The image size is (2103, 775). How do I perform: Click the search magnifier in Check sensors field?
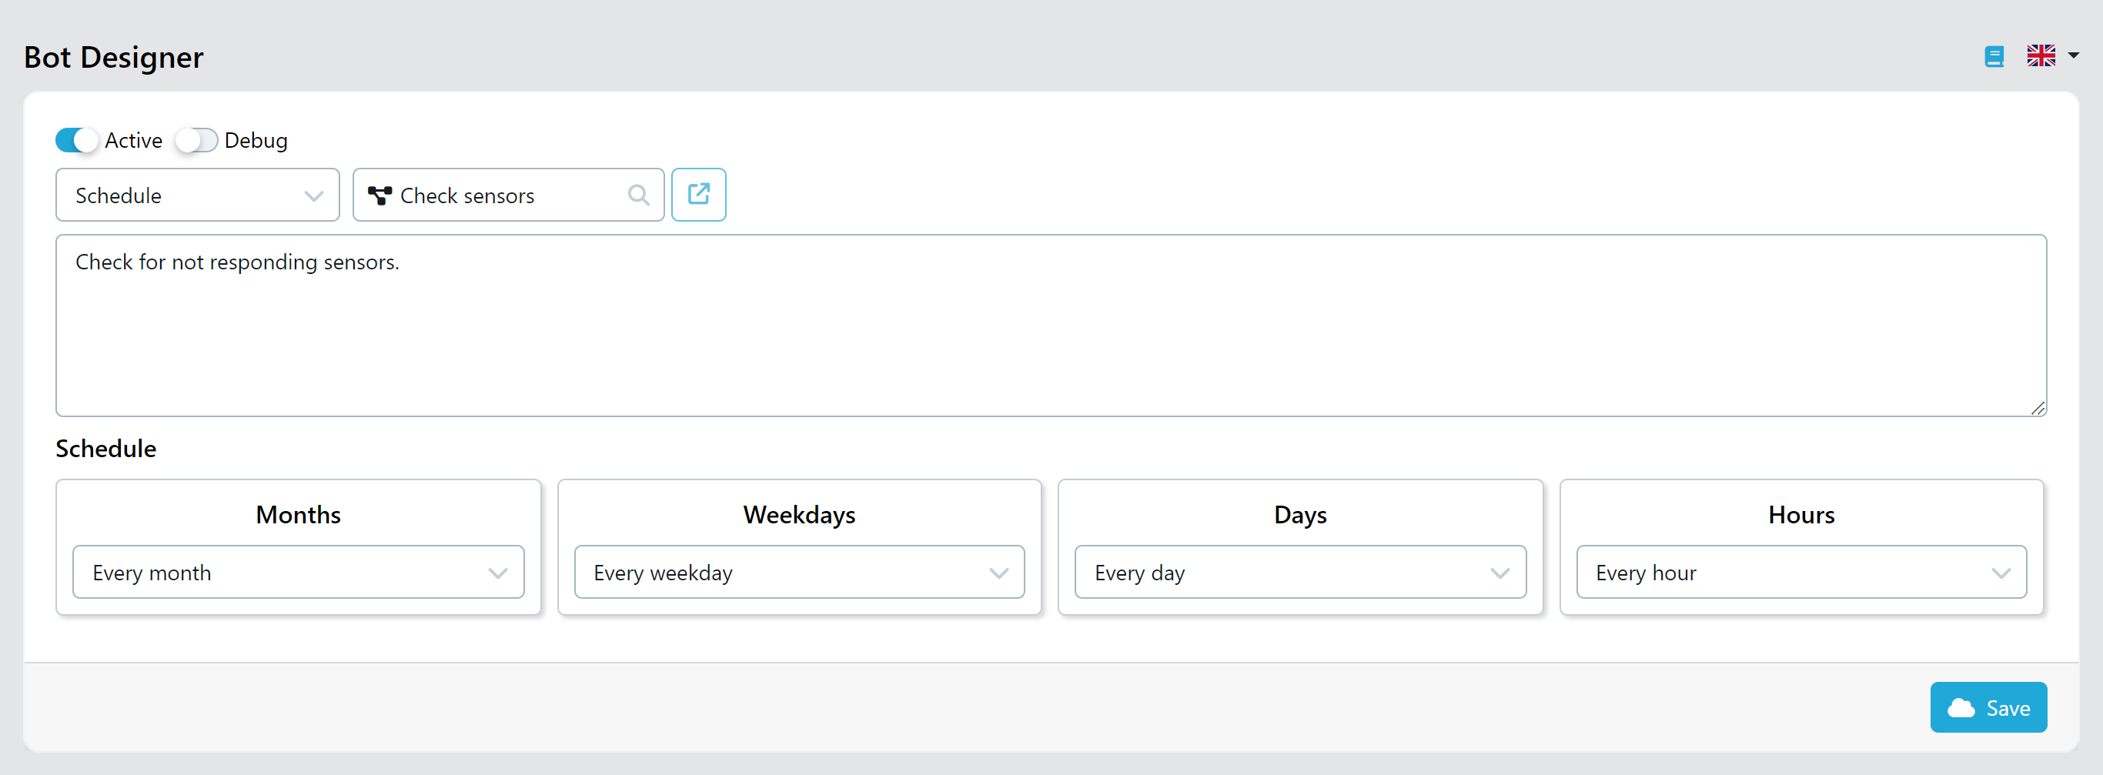[638, 195]
